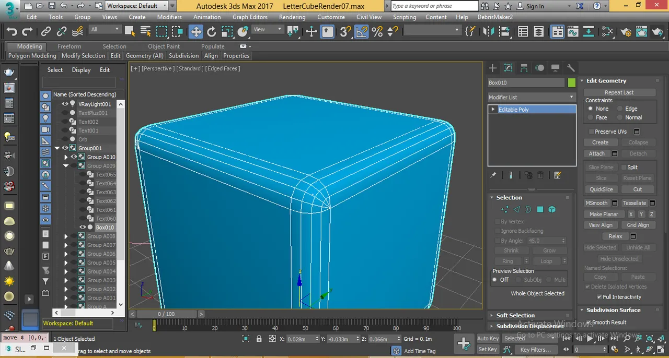
Task: Click the Repeat Last button
Action: (619, 92)
